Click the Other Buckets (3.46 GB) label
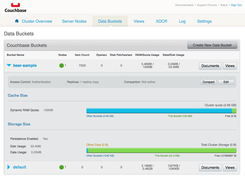Viewport: 245px width, 177px height. coord(100,116)
